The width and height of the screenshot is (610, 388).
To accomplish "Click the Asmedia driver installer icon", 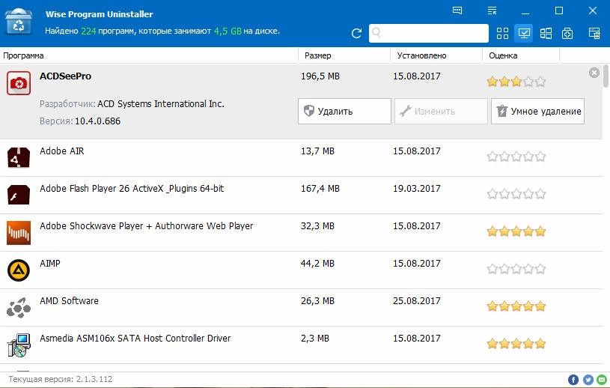I will (x=18, y=345).
